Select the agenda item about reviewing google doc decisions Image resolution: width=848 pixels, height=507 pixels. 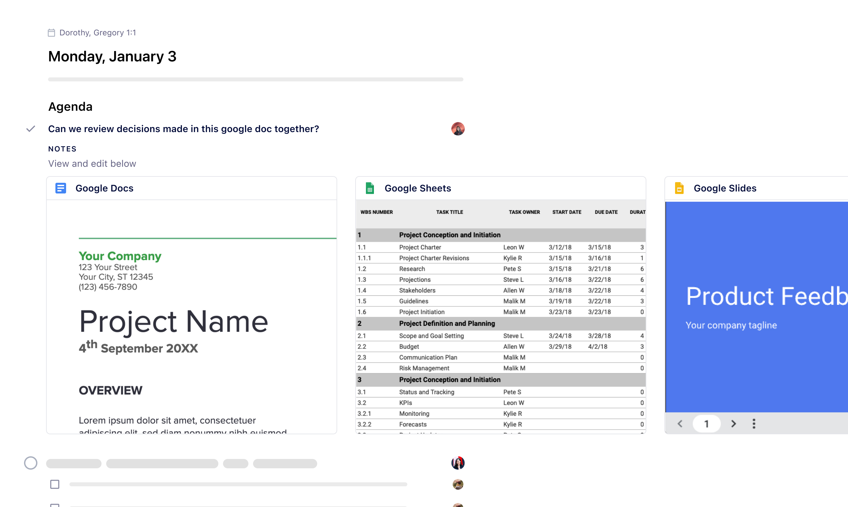pos(183,129)
